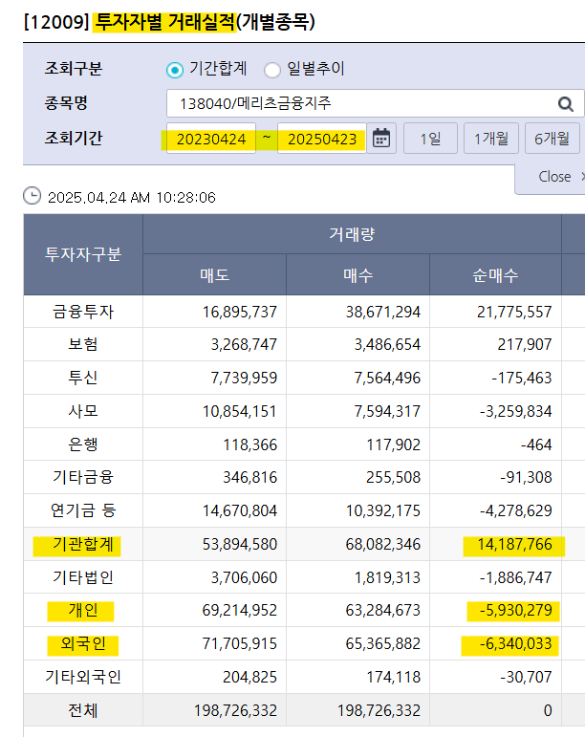This screenshot has width=585, height=737.
Task: Click 기관합계 net buy value 14,187,766
Action: click(x=514, y=544)
